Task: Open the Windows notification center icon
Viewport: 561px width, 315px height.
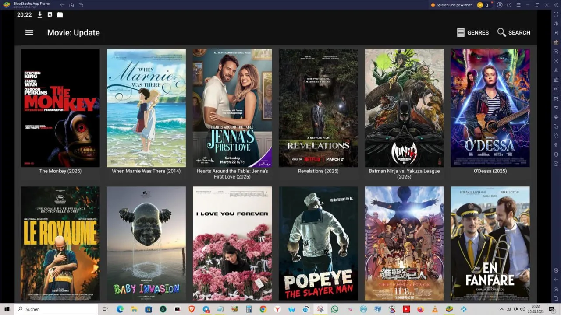Action: click(552, 309)
